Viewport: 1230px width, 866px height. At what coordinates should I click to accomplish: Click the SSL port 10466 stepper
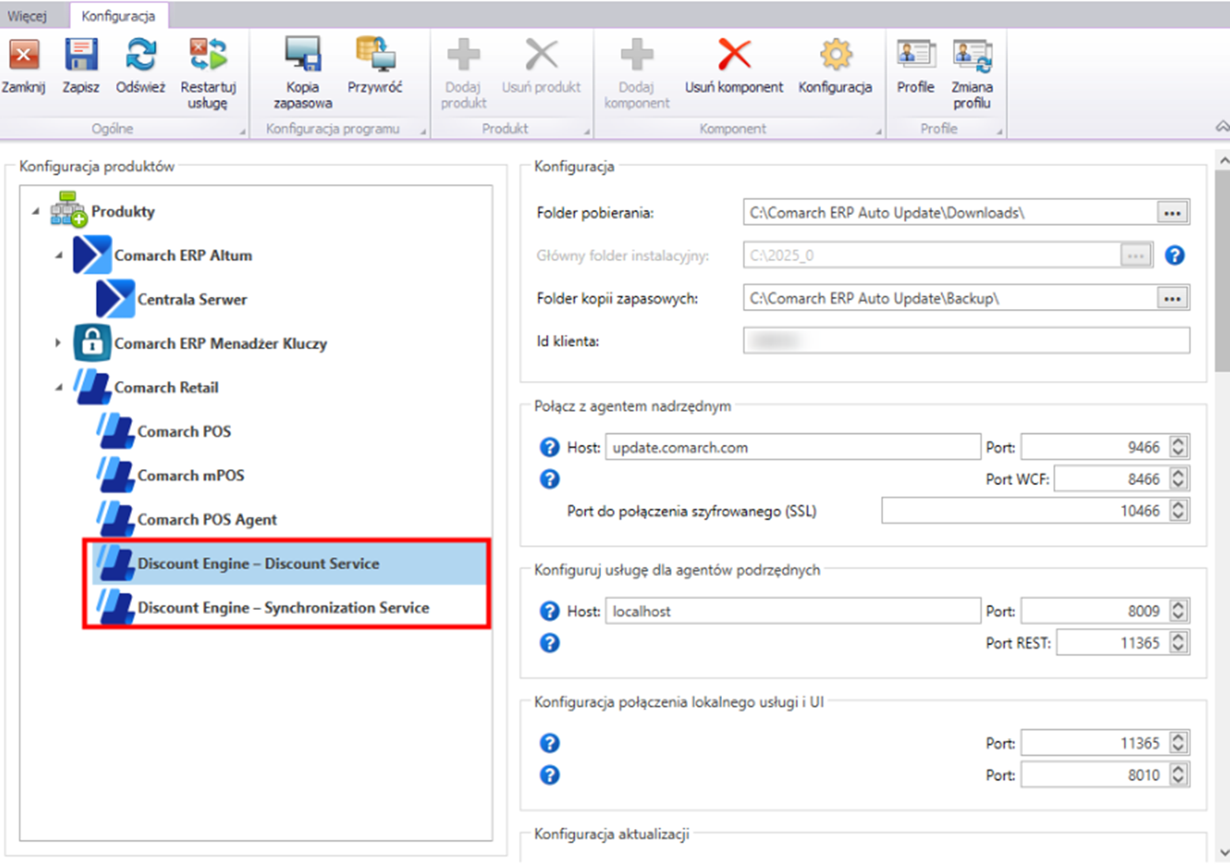tap(1036, 510)
